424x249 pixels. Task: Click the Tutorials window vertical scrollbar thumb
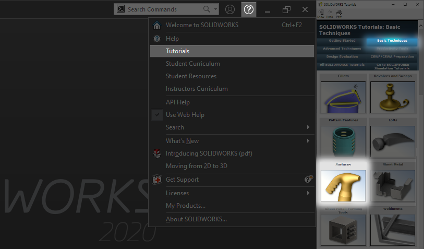(421, 62)
